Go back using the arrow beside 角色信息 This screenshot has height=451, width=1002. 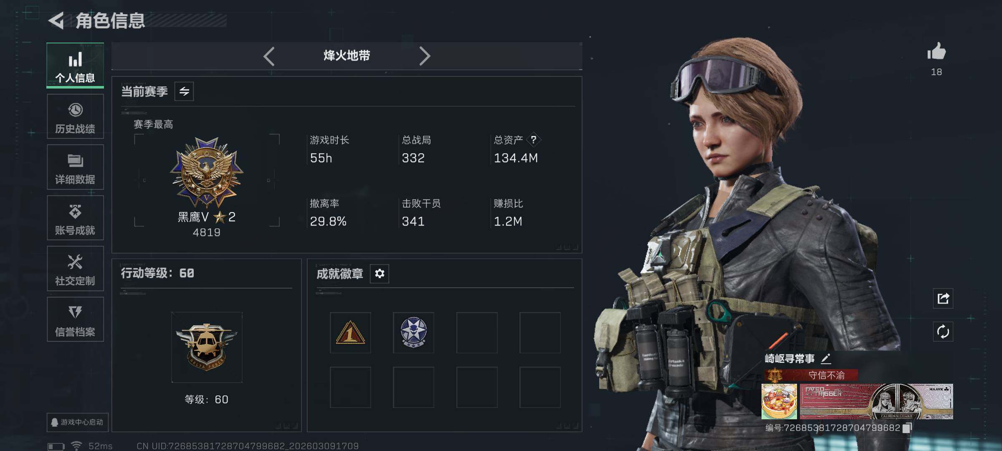[x=56, y=20]
